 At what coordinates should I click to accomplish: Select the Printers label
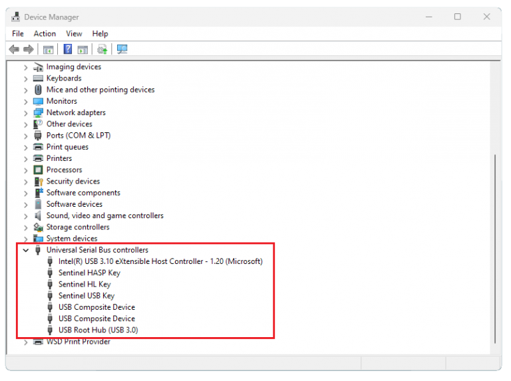point(59,158)
